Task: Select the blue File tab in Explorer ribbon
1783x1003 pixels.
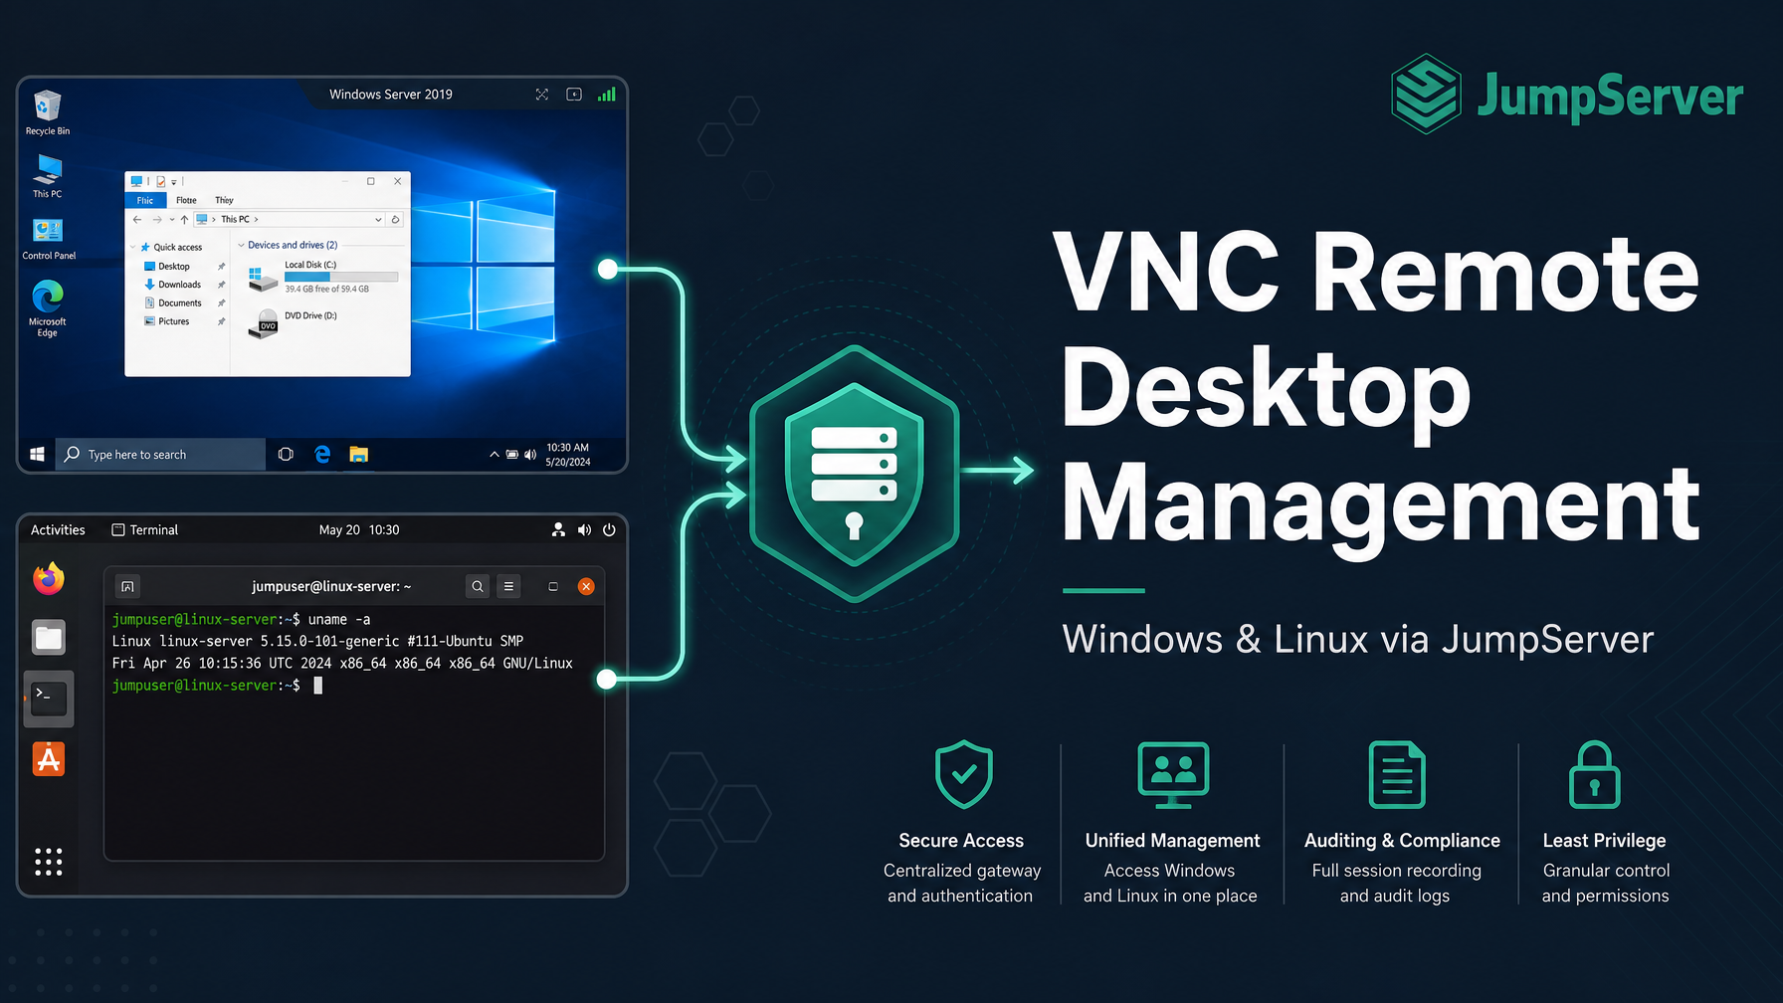Action: pyautogui.click(x=145, y=200)
